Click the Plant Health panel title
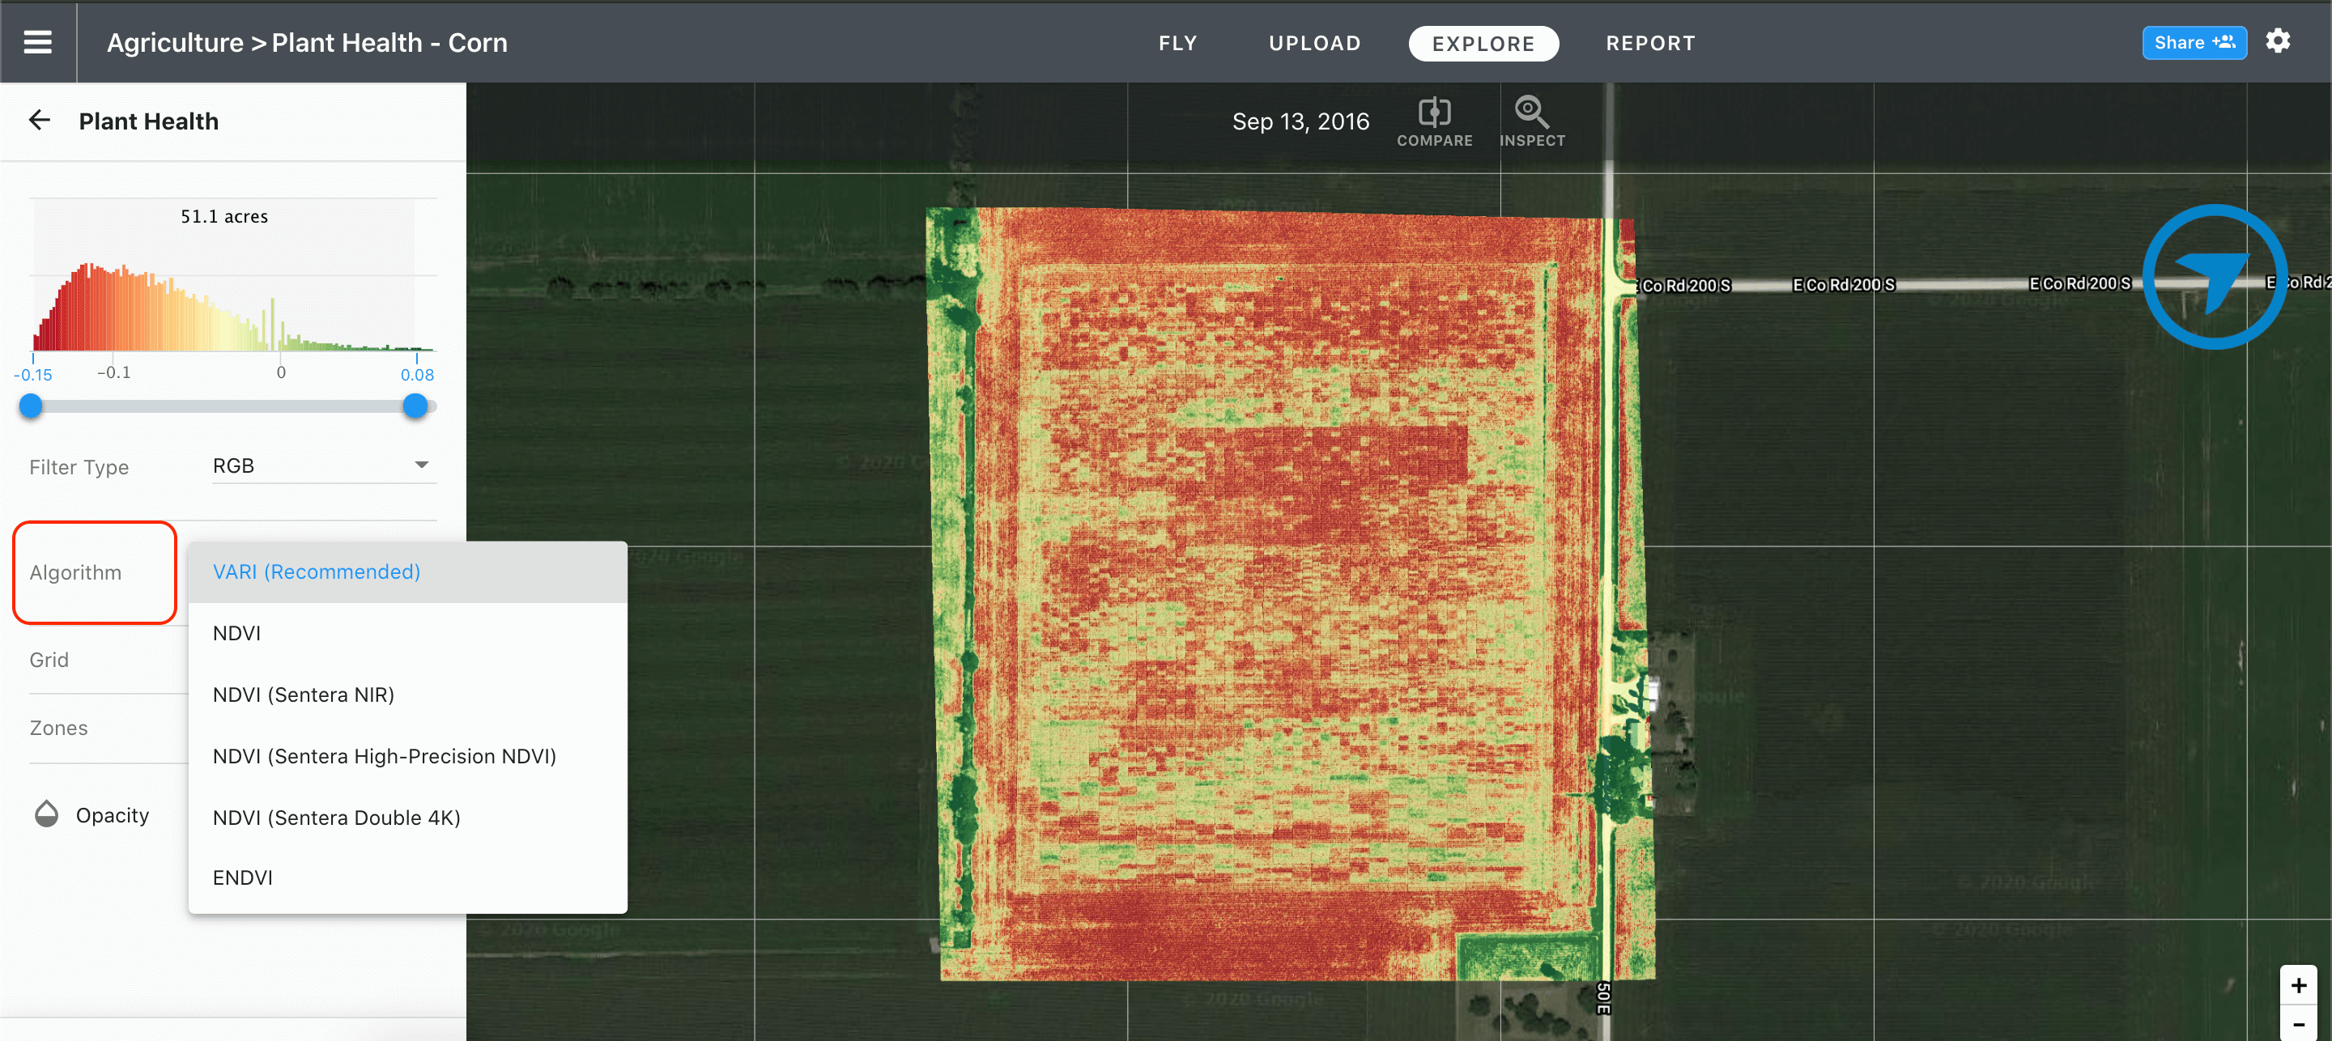The image size is (2332, 1041). (148, 121)
